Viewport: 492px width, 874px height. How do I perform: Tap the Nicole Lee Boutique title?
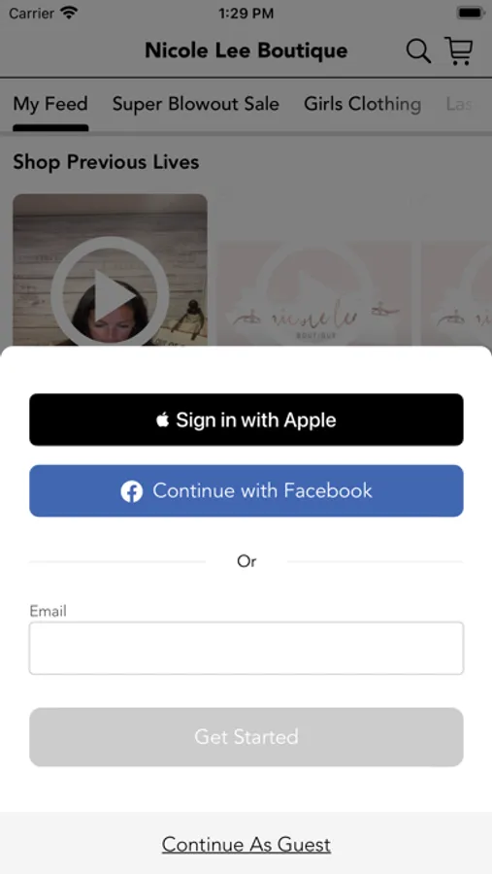(246, 50)
